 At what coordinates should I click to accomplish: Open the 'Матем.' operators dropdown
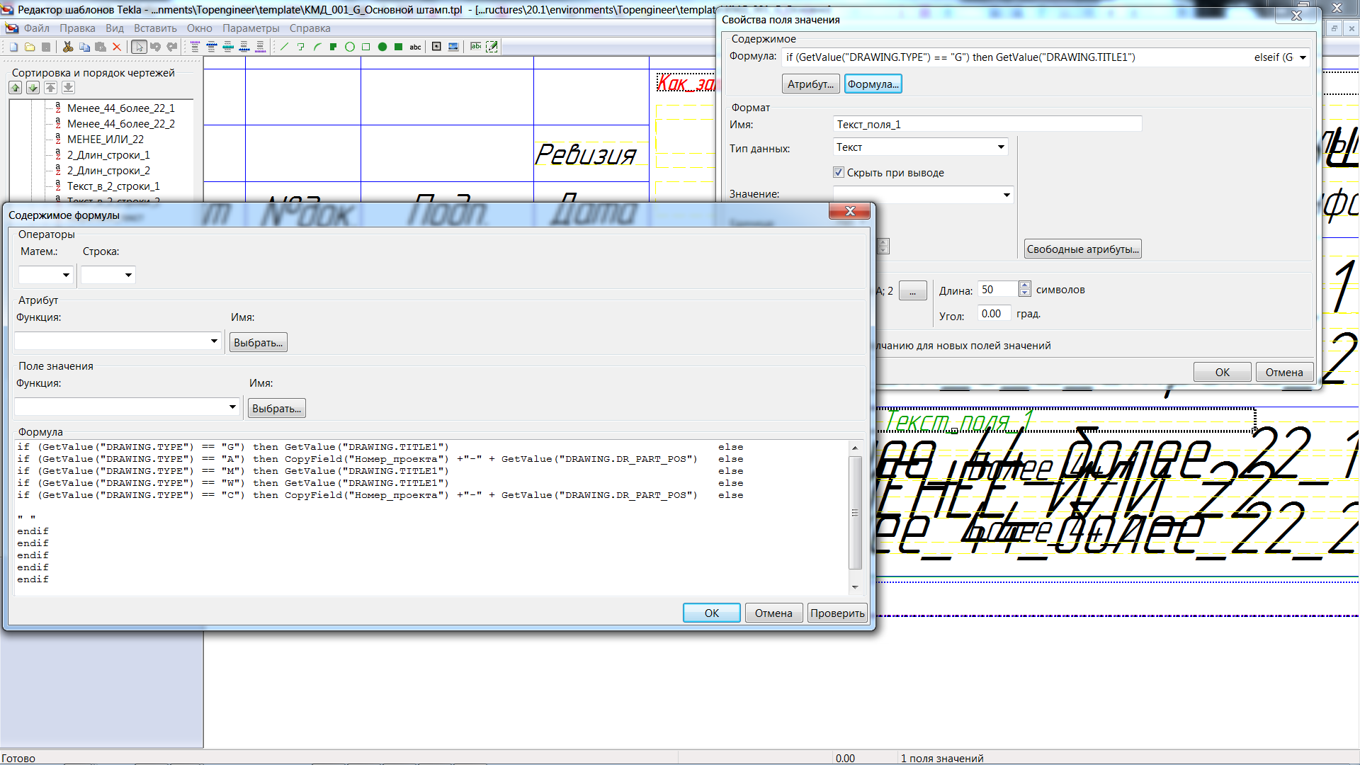click(x=66, y=275)
